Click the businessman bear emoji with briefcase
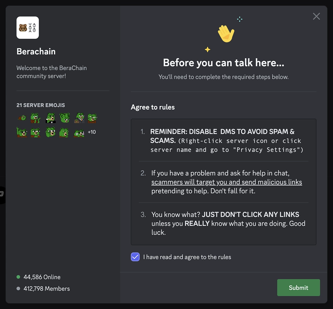Viewport: 333px width, 309px height. [79, 118]
